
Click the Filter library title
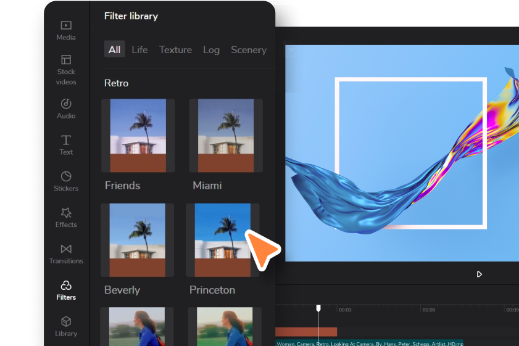131,16
